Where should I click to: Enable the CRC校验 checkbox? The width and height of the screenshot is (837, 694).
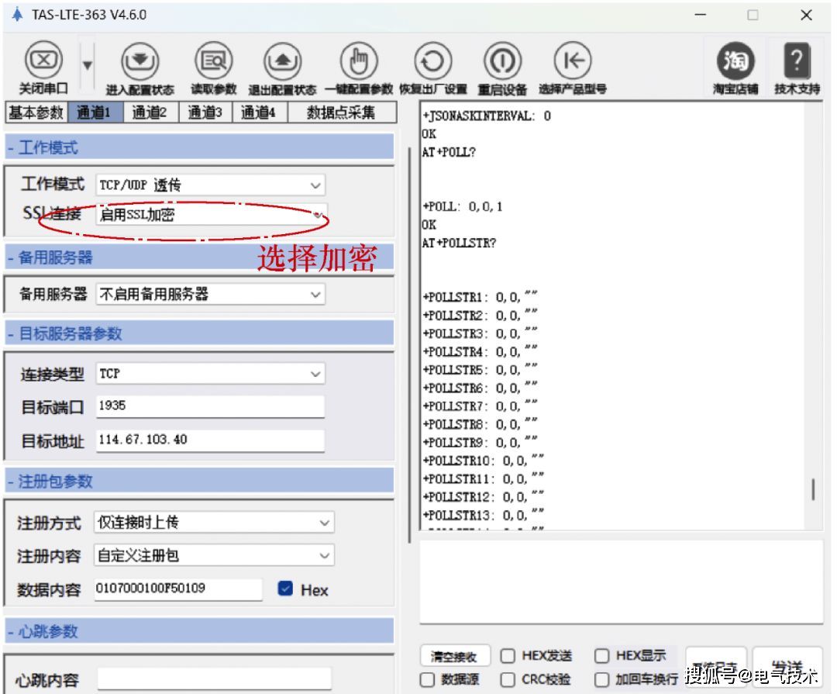click(x=508, y=679)
